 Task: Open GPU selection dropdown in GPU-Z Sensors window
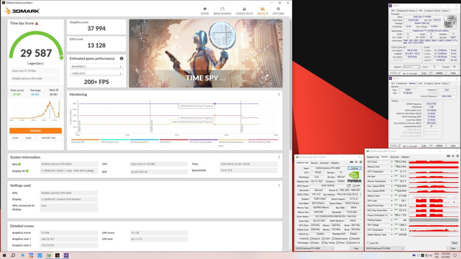[384, 249]
